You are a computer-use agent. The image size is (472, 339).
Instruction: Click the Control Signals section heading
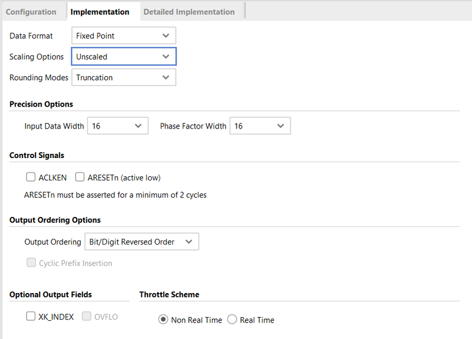[37, 156]
